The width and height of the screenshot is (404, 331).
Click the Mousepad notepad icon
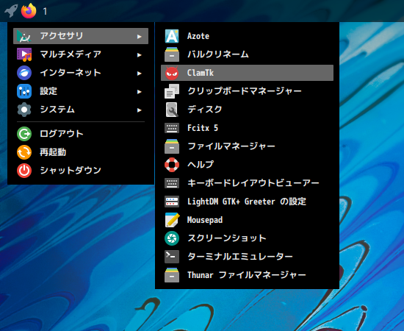point(172,220)
